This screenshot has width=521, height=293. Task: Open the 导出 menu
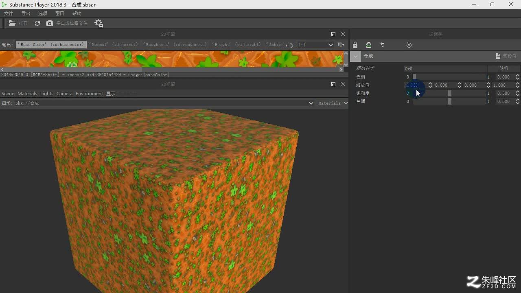26,13
